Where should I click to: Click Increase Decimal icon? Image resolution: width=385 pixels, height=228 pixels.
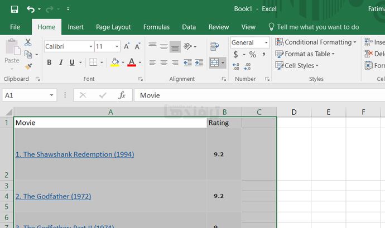(236, 66)
